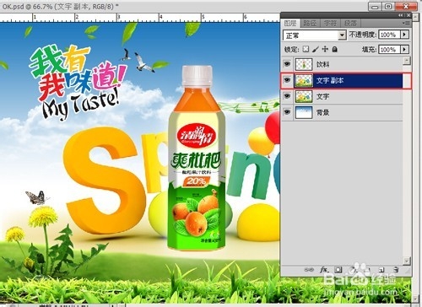Toggle lock image pixels brush icon

tap(316, 49)
